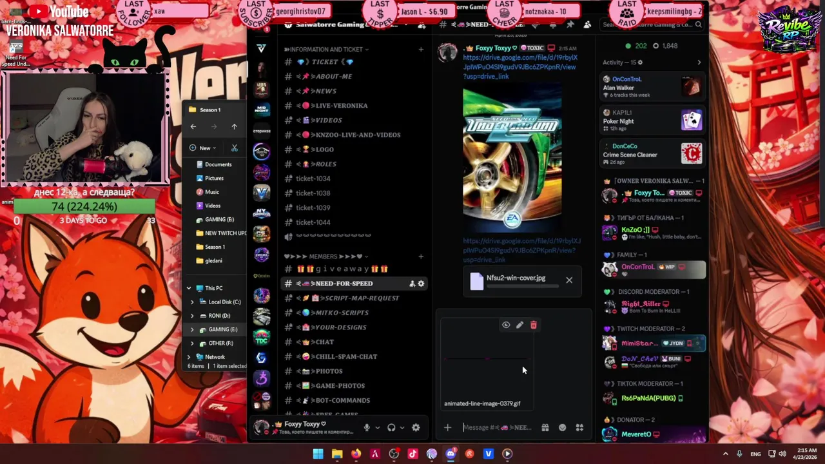Expand Local Disk (C:) in File Explorer
The width and height of the screenshot is (825, 464).
191,302
